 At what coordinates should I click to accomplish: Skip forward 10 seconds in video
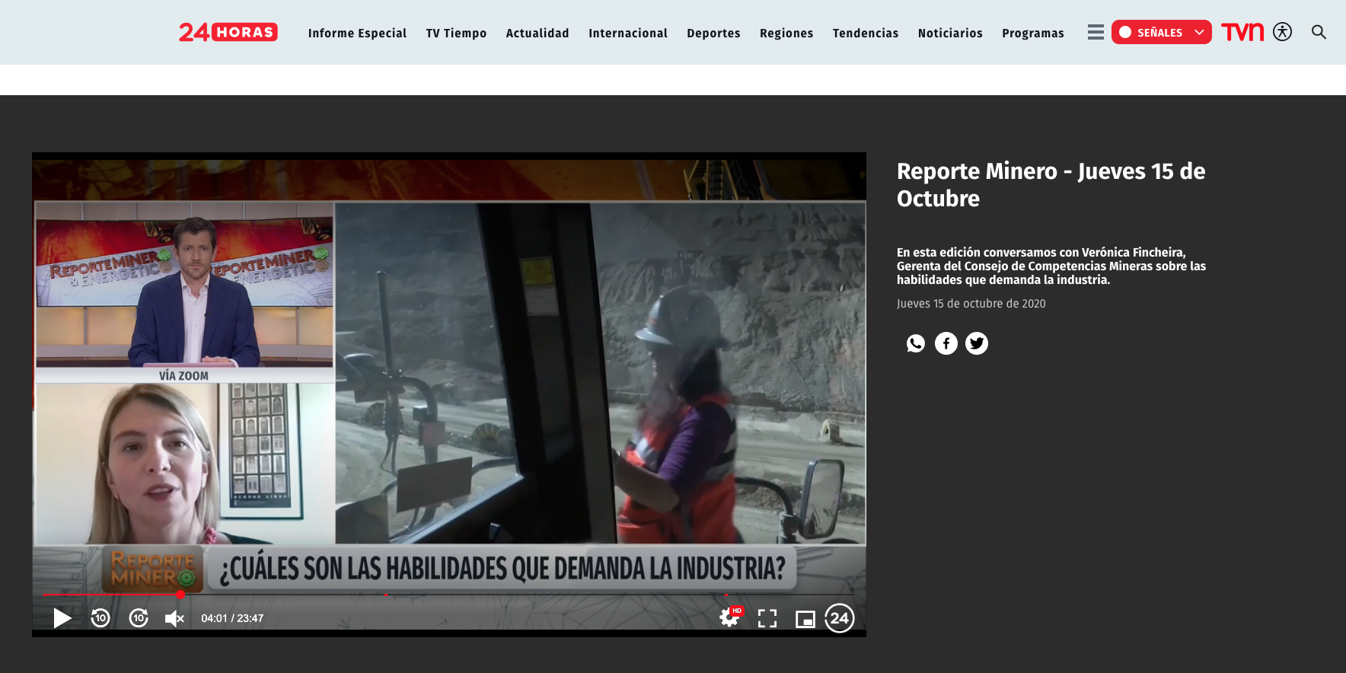(x=139, y=618)
